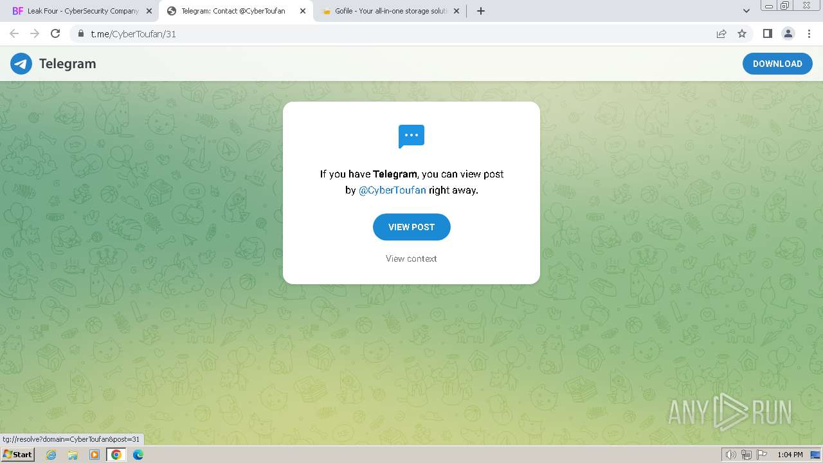Screen dimensions: 823x463
Task: Click the network tray icon
Action: tap(746, 455)
